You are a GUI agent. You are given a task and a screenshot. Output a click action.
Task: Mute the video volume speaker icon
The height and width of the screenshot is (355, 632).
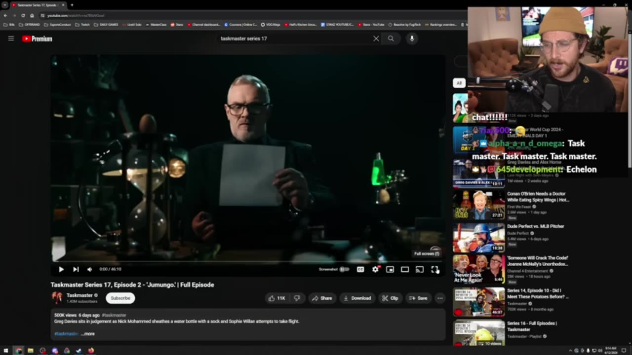(89, 269)
